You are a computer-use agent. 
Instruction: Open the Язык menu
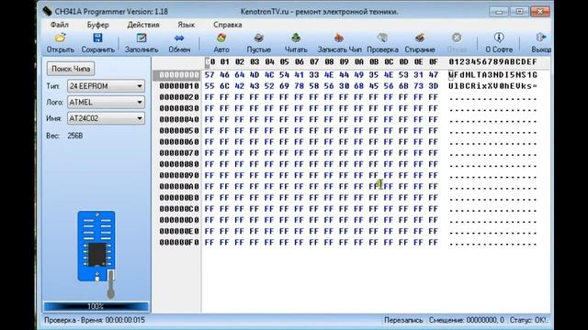[x=186, y=25]
